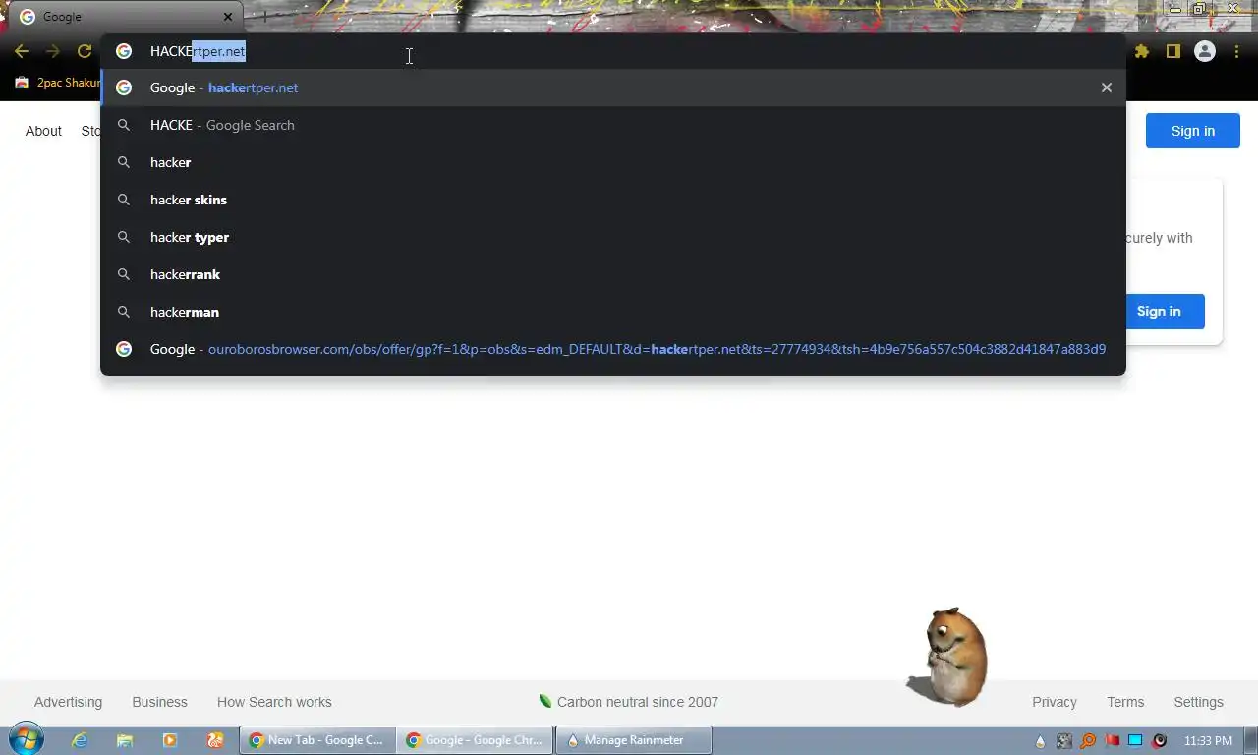Select the 'hacker typer' suggestion
1258x755 pixels.
point(613,237)
